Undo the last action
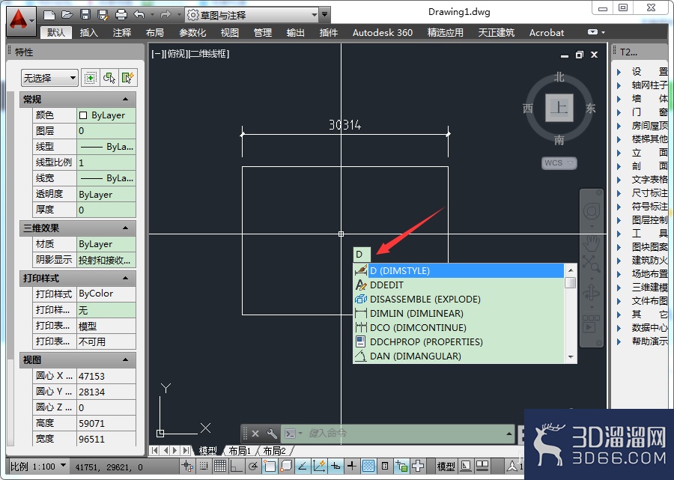Screen dimensions: 674x480 coord(139,15)
